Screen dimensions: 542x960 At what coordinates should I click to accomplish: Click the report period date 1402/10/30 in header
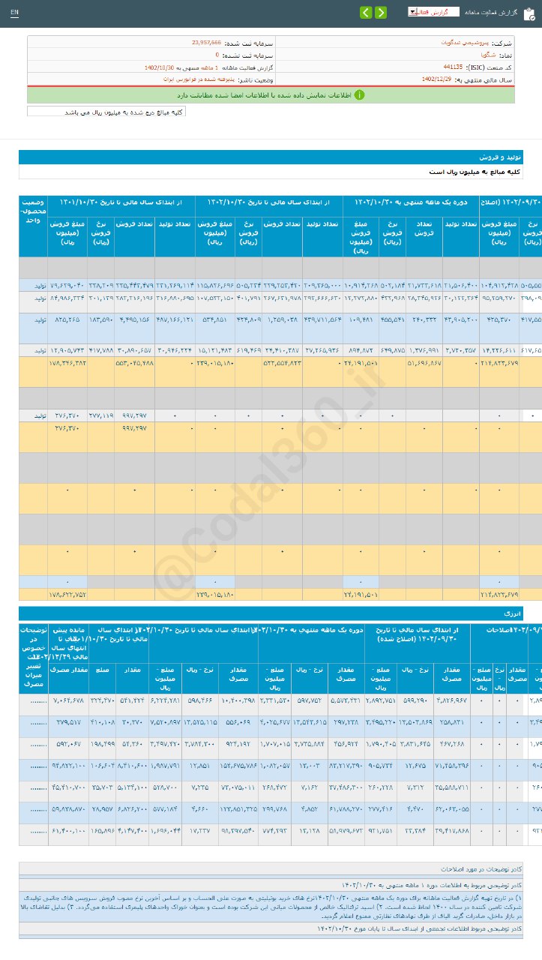160,67
